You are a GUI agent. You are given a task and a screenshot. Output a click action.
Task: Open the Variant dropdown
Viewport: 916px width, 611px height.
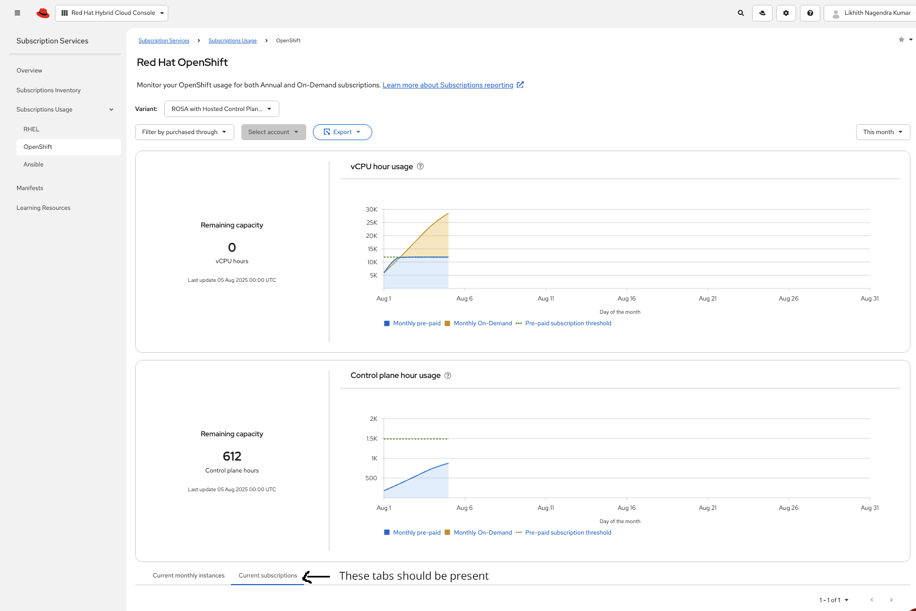(222, 109)
